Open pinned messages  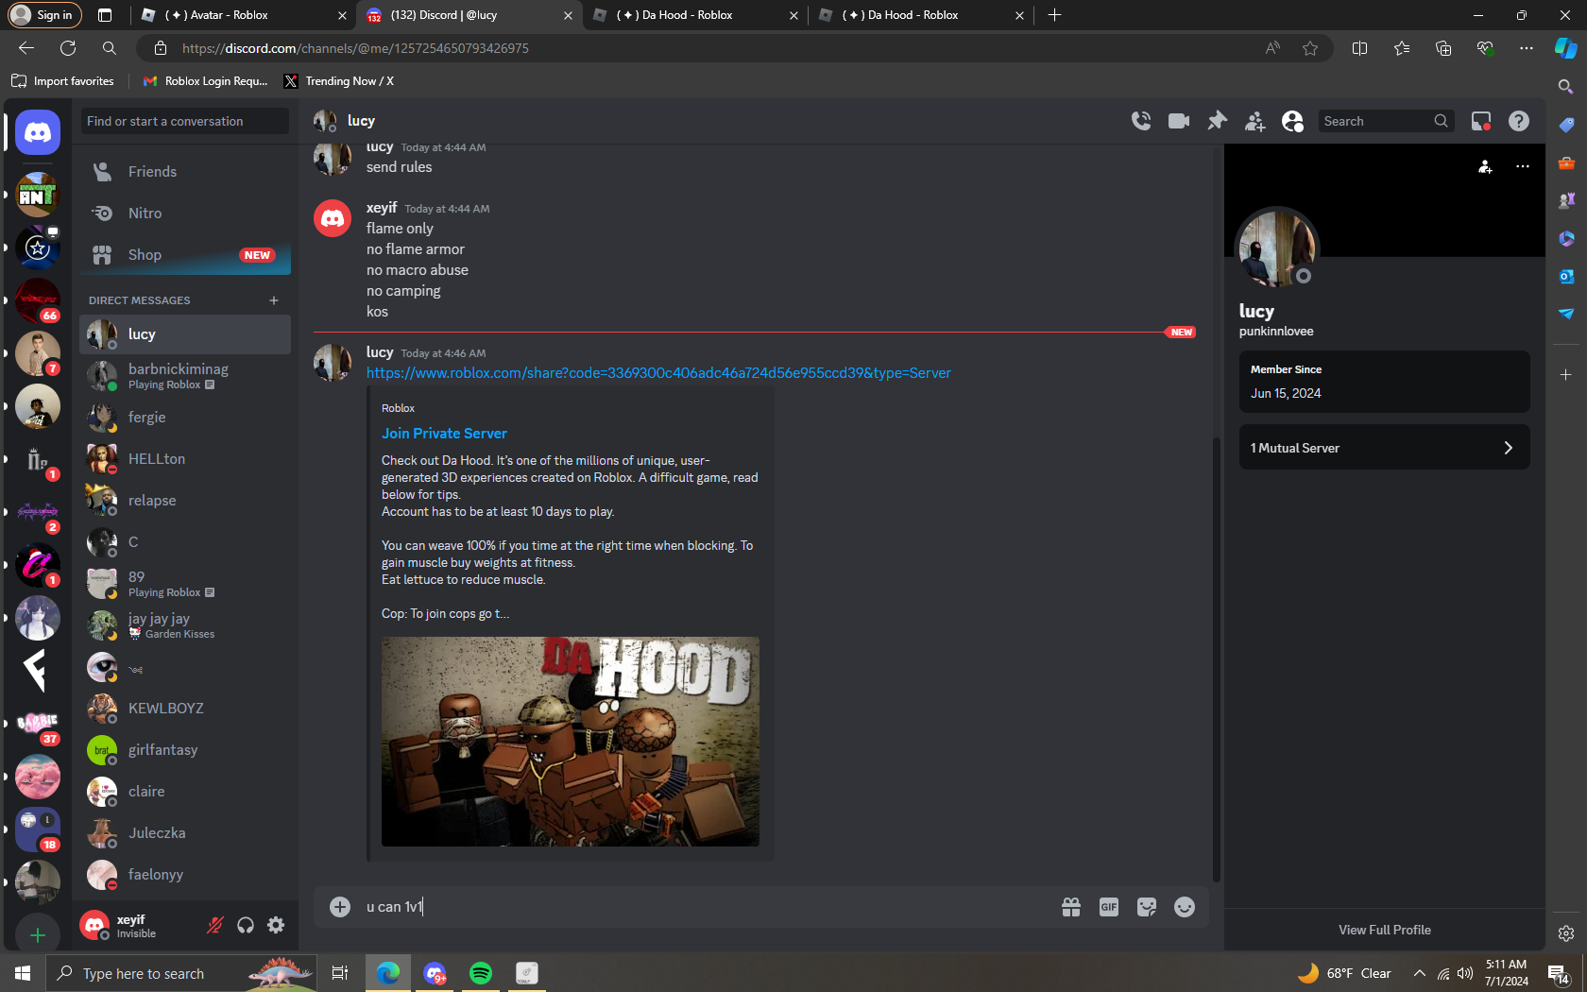point(1217,121)
